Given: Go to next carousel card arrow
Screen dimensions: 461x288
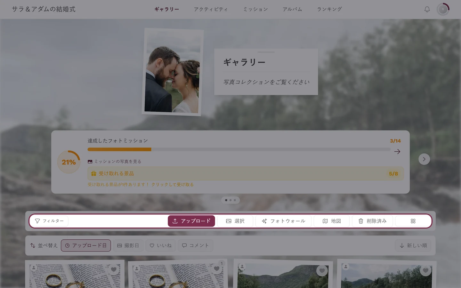Looking at the screenshot, I should coord(424,159).
